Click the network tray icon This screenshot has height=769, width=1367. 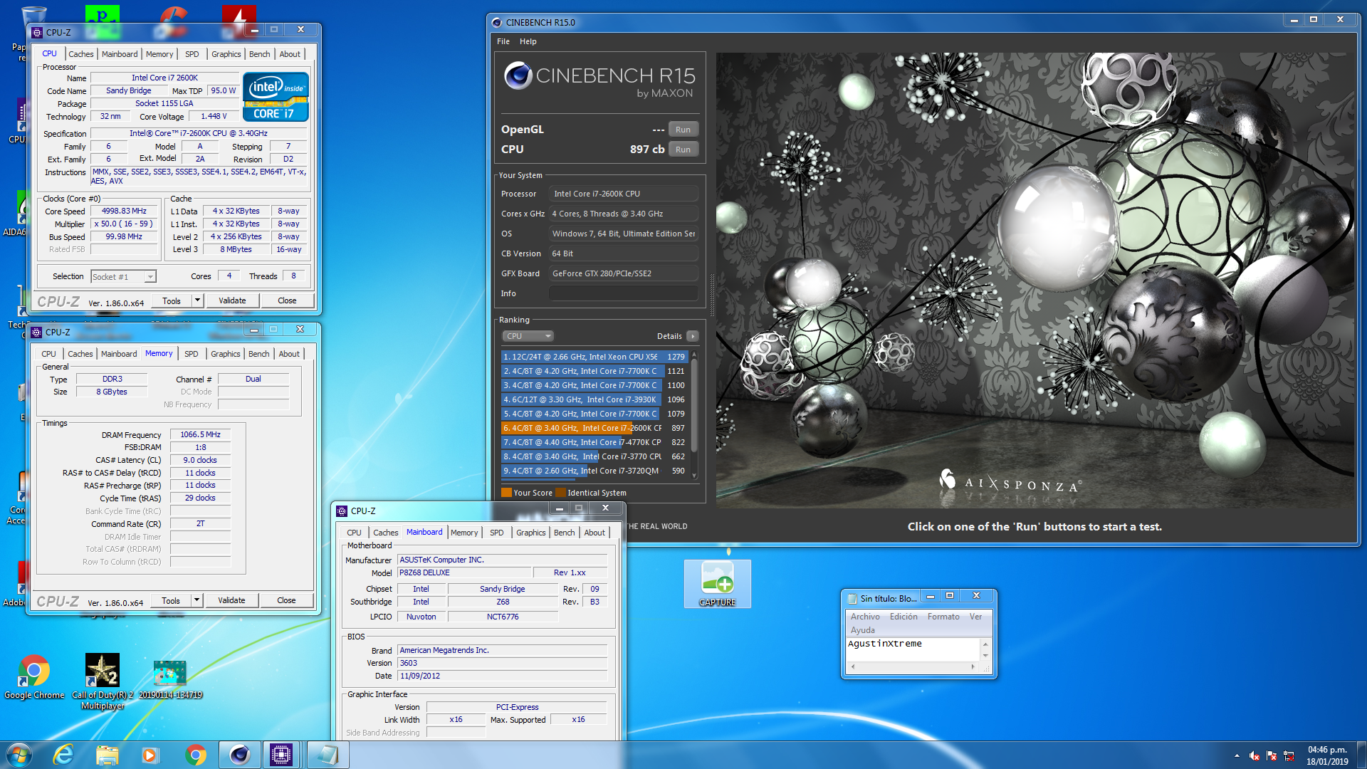[1289, 755]
